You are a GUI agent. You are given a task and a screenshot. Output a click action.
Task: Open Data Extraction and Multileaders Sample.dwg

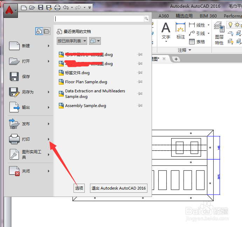coord(92,94)
